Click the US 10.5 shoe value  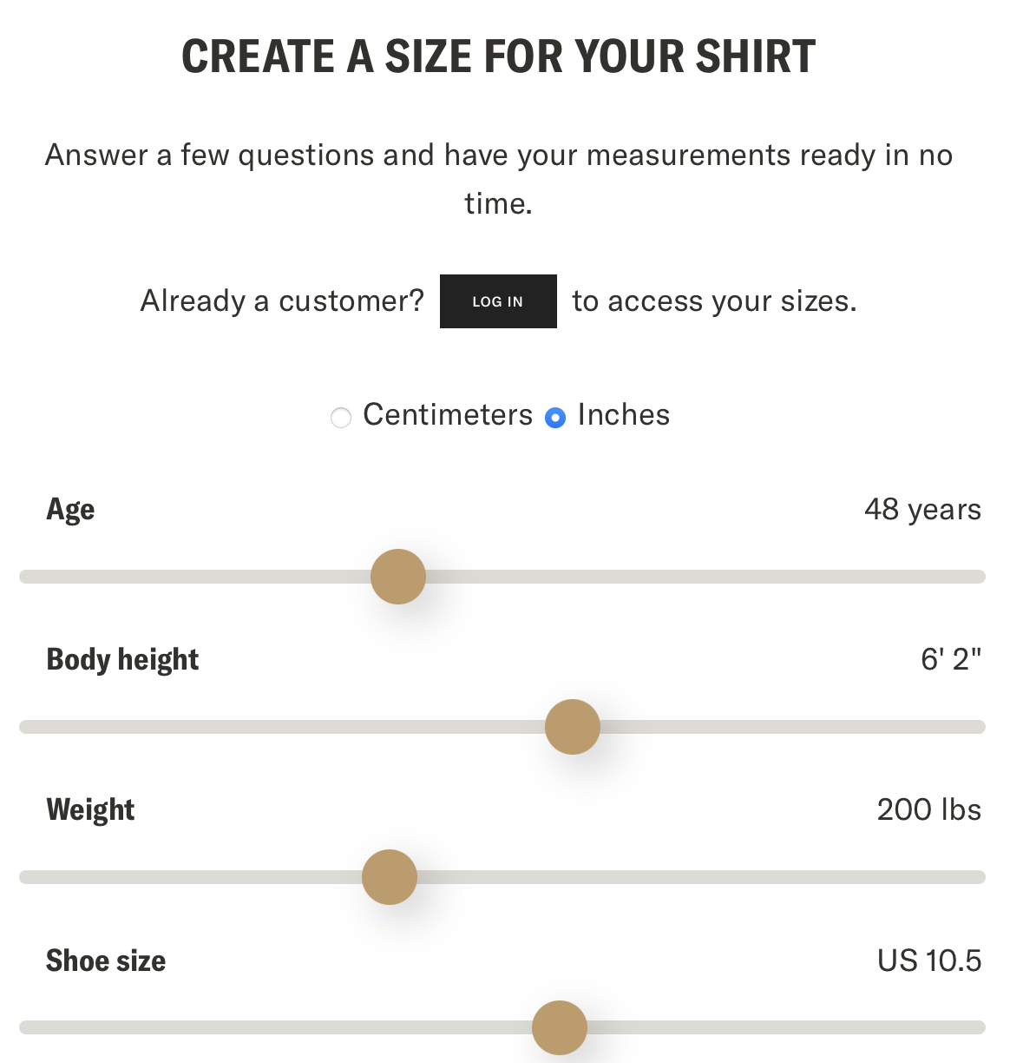pyautogui.click(x=929, y=961)
